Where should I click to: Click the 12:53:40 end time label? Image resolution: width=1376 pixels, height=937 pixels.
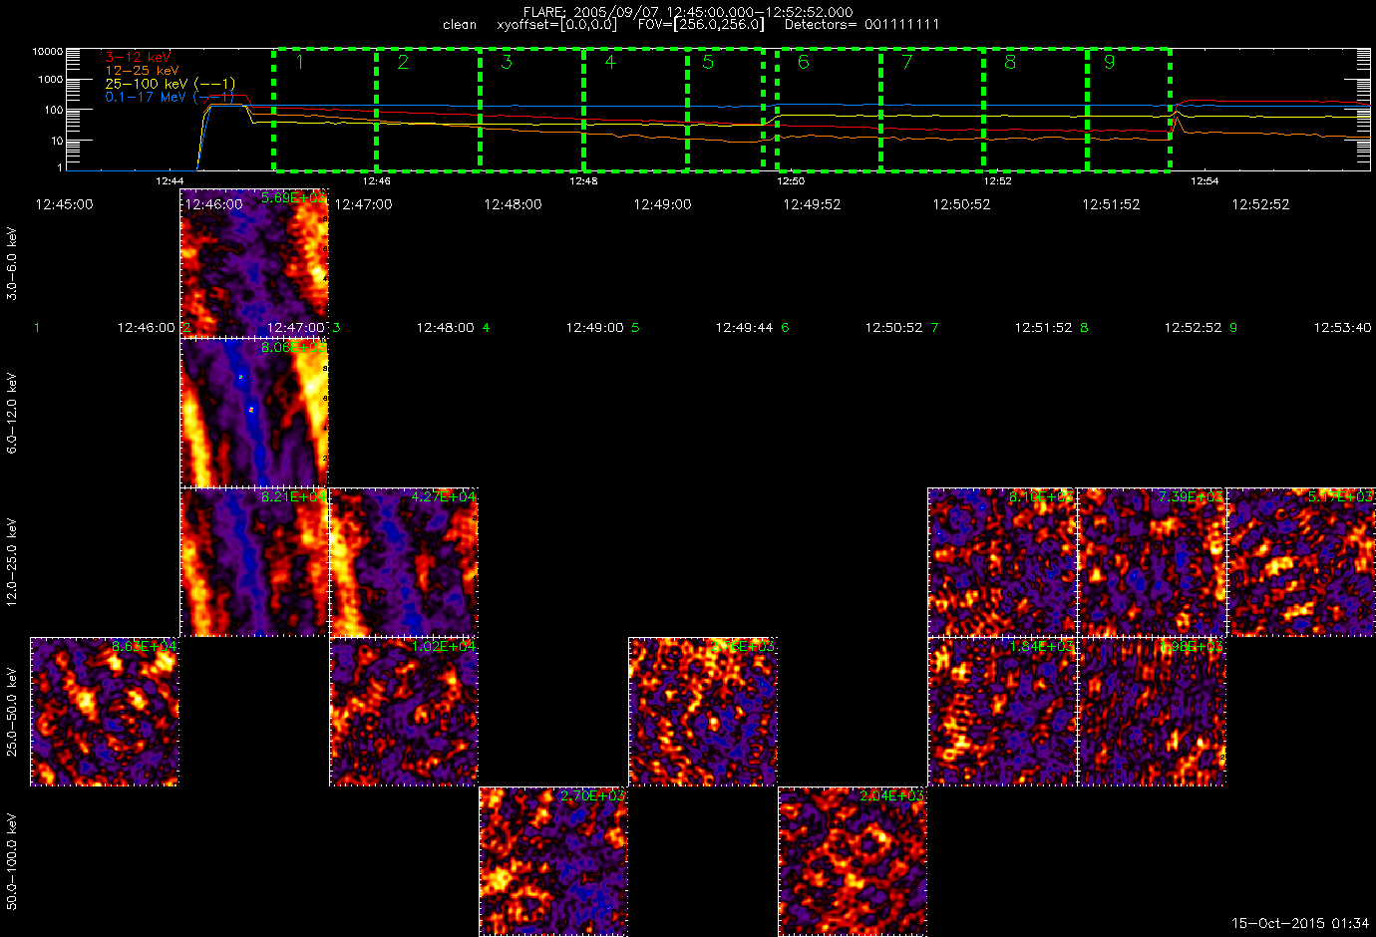click(1342, 327)
